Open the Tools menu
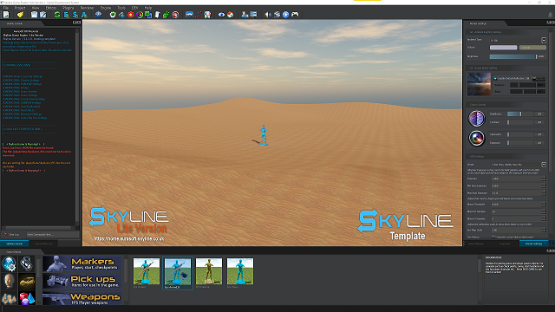This screenshot has width=555, height=312. pos(121,8)
